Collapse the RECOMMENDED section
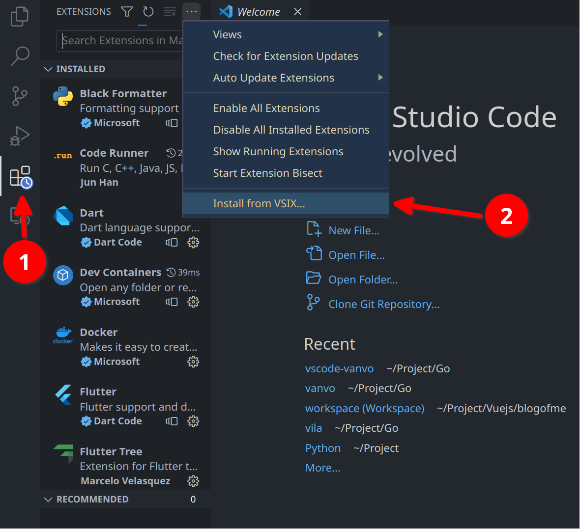The height and width of the screenshot is (529, 580). pos(125,500)
